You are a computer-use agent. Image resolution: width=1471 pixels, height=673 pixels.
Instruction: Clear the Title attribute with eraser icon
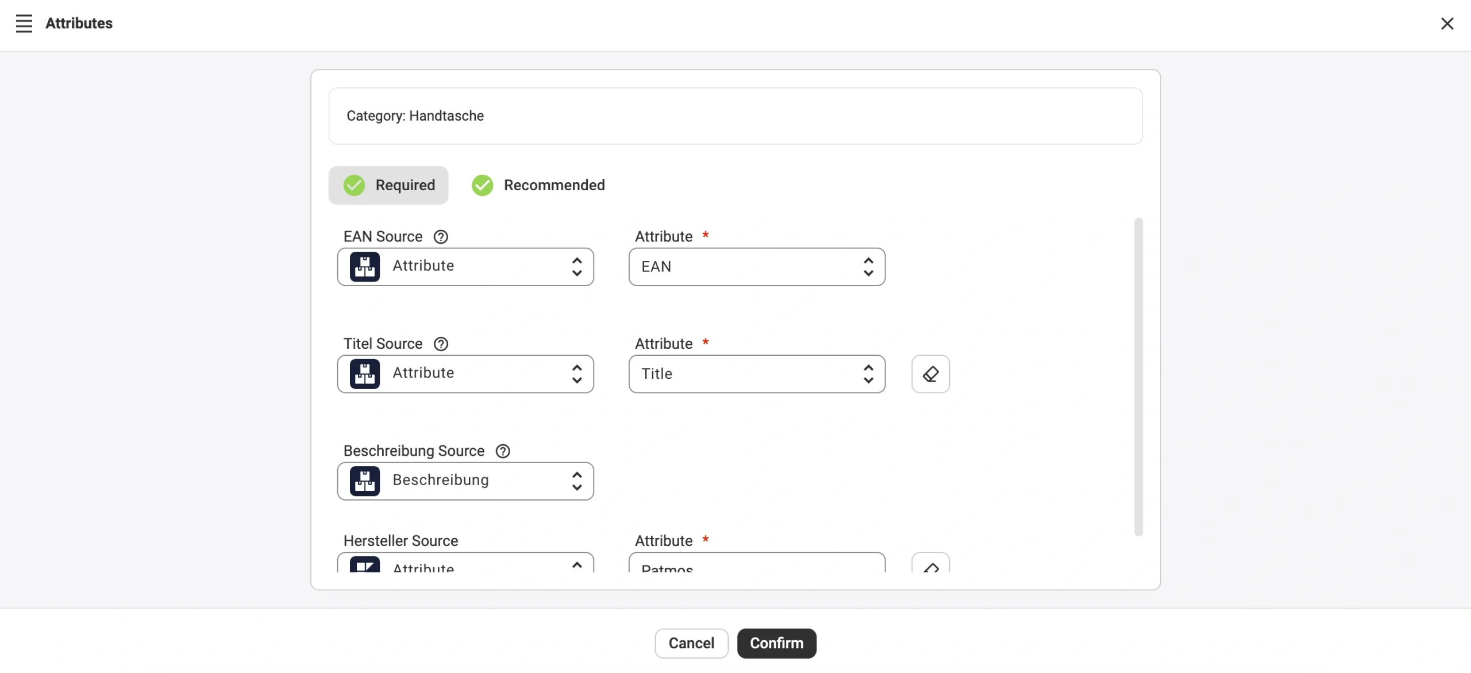(930, 374)
